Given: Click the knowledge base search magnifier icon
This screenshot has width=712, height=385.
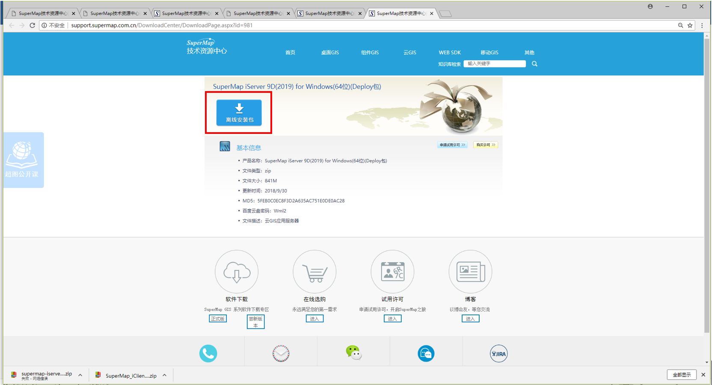Looking at the screenshot, I should coord(534,64).
